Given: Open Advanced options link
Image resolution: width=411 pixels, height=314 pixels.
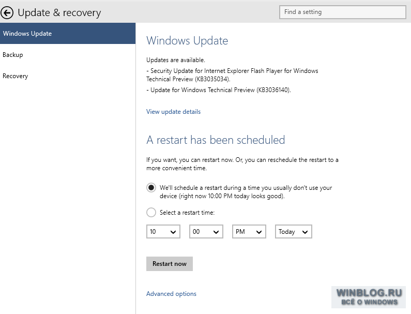Looking at the screenshot, I should pos(171,293).
